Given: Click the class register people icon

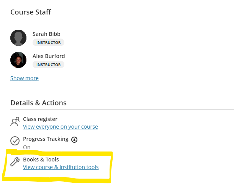Looking at the screenshot, I should (15, 121).
